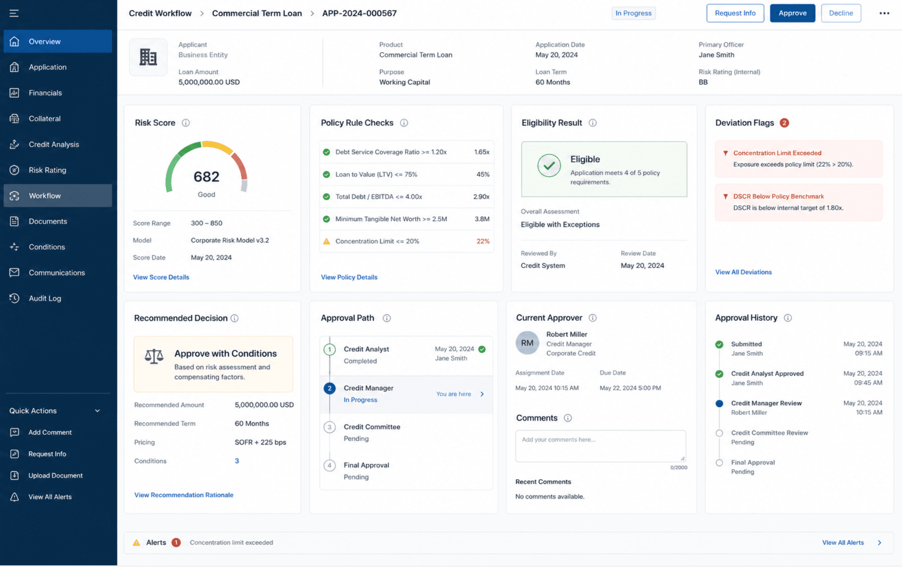Click the Workflow sidebar icon
Image resolution: width=902 pixels, height=567 pixels.
[x=15, y=195]
